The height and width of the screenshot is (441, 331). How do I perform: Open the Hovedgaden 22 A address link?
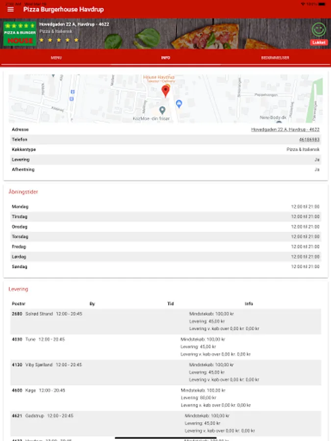point(285,130)
